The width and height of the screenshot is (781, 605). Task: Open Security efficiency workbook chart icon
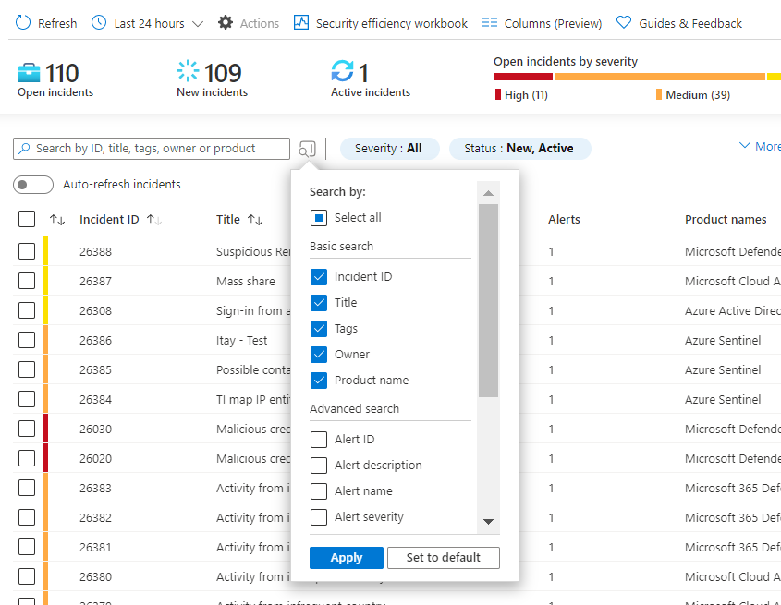(300, 22)
